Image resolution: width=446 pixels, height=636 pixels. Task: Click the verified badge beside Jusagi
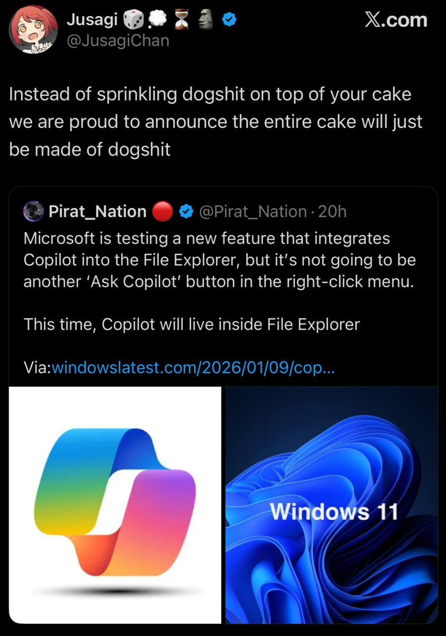228,20
